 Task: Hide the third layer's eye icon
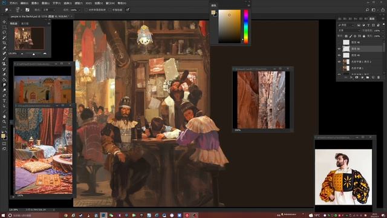339,55
